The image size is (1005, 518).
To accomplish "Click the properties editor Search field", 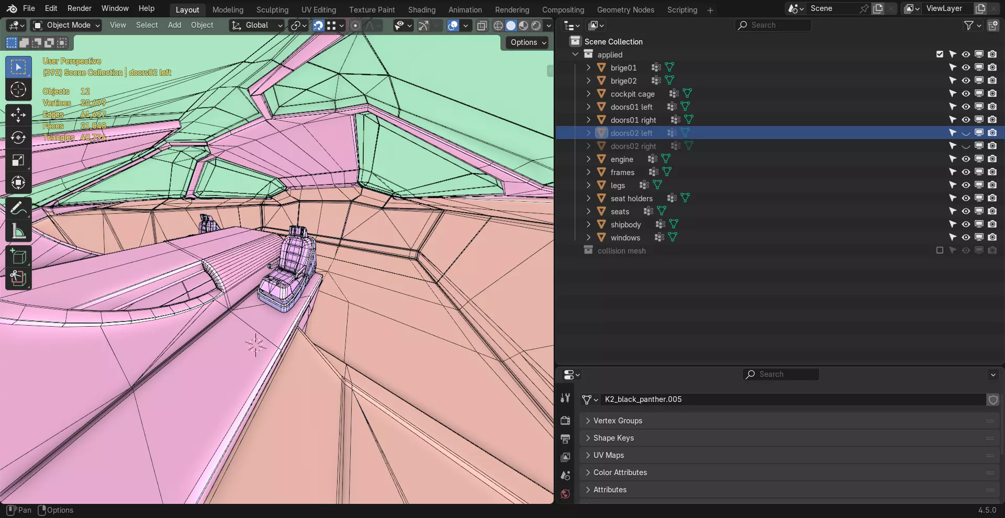I will tap(780, 374).
